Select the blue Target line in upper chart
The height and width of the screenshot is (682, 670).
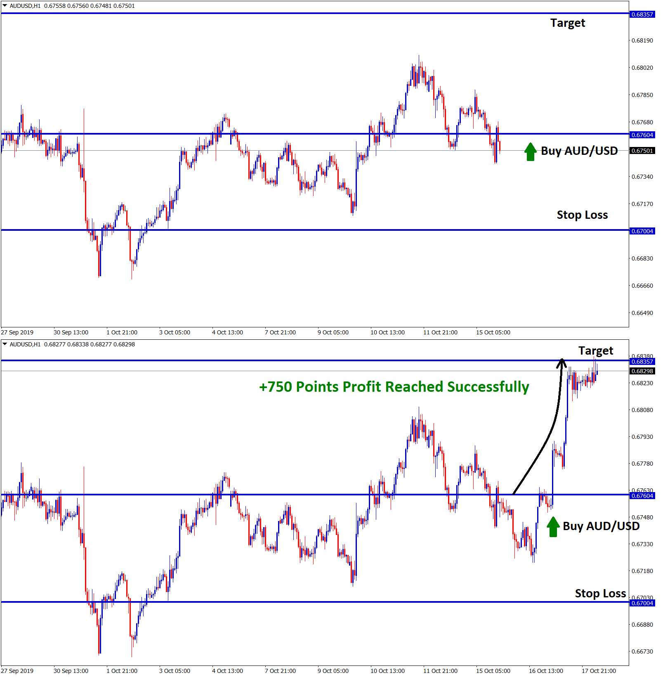click(x=315, y=13)
